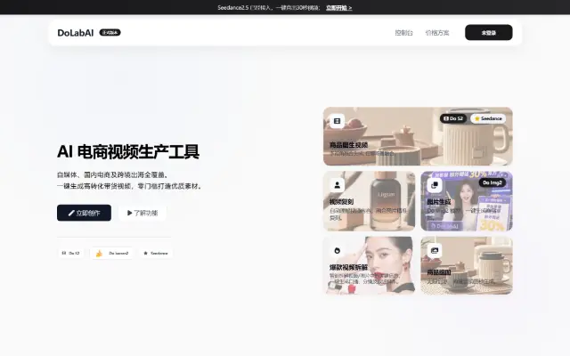Select the Seedance chip below the hero text

pos(156,253)
